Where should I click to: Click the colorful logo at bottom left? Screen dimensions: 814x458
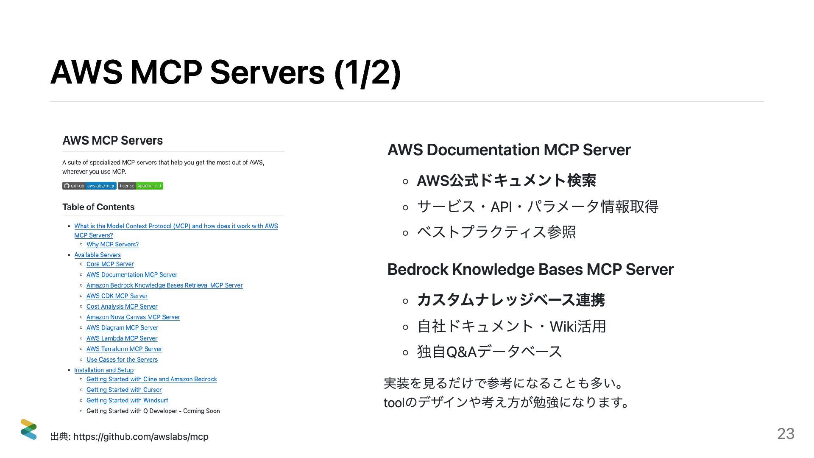[x=28, y=429]
